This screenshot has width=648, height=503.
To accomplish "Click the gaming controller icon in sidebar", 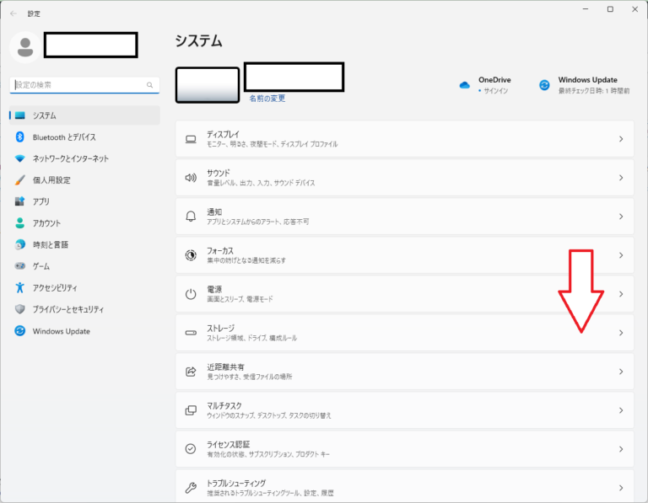I will [x=19, y=266].
